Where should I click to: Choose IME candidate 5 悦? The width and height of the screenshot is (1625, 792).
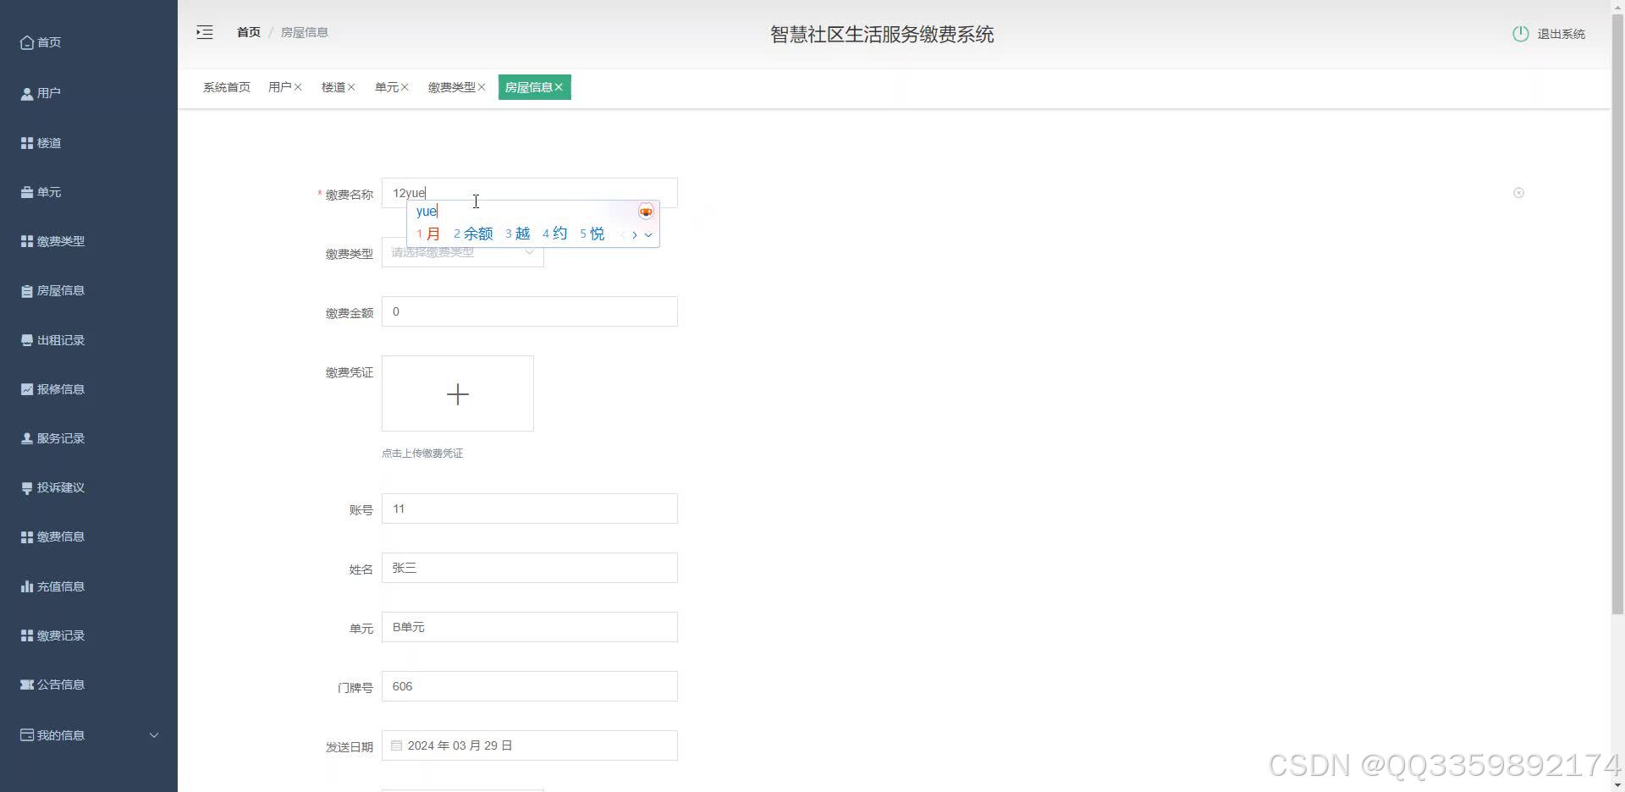point(592,234)
